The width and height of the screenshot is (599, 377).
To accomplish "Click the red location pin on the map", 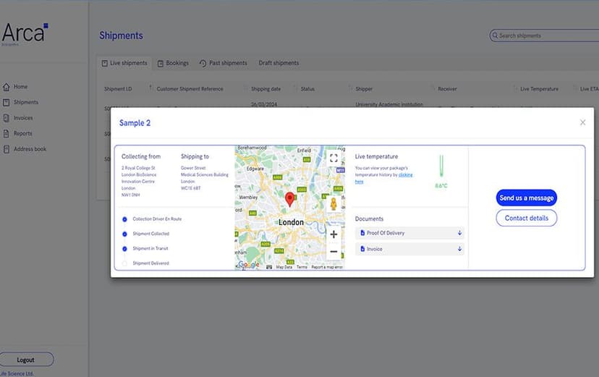I will pyautogui.click(x=290, y=199).
